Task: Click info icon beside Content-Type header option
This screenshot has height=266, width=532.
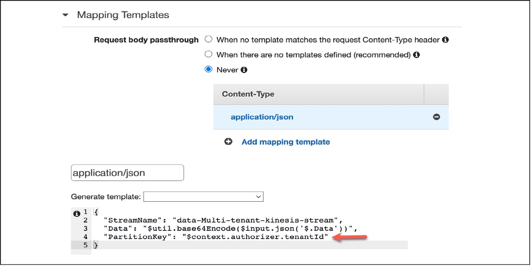Action: (445, 40)
